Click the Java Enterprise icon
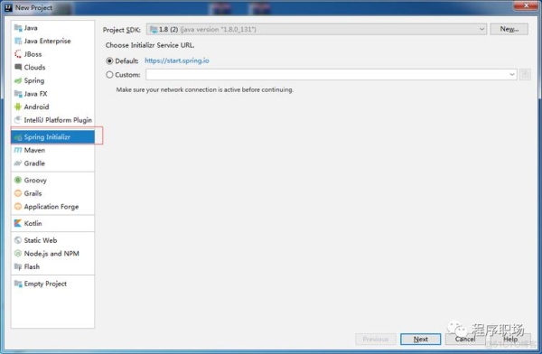 (x=18, y=41)
